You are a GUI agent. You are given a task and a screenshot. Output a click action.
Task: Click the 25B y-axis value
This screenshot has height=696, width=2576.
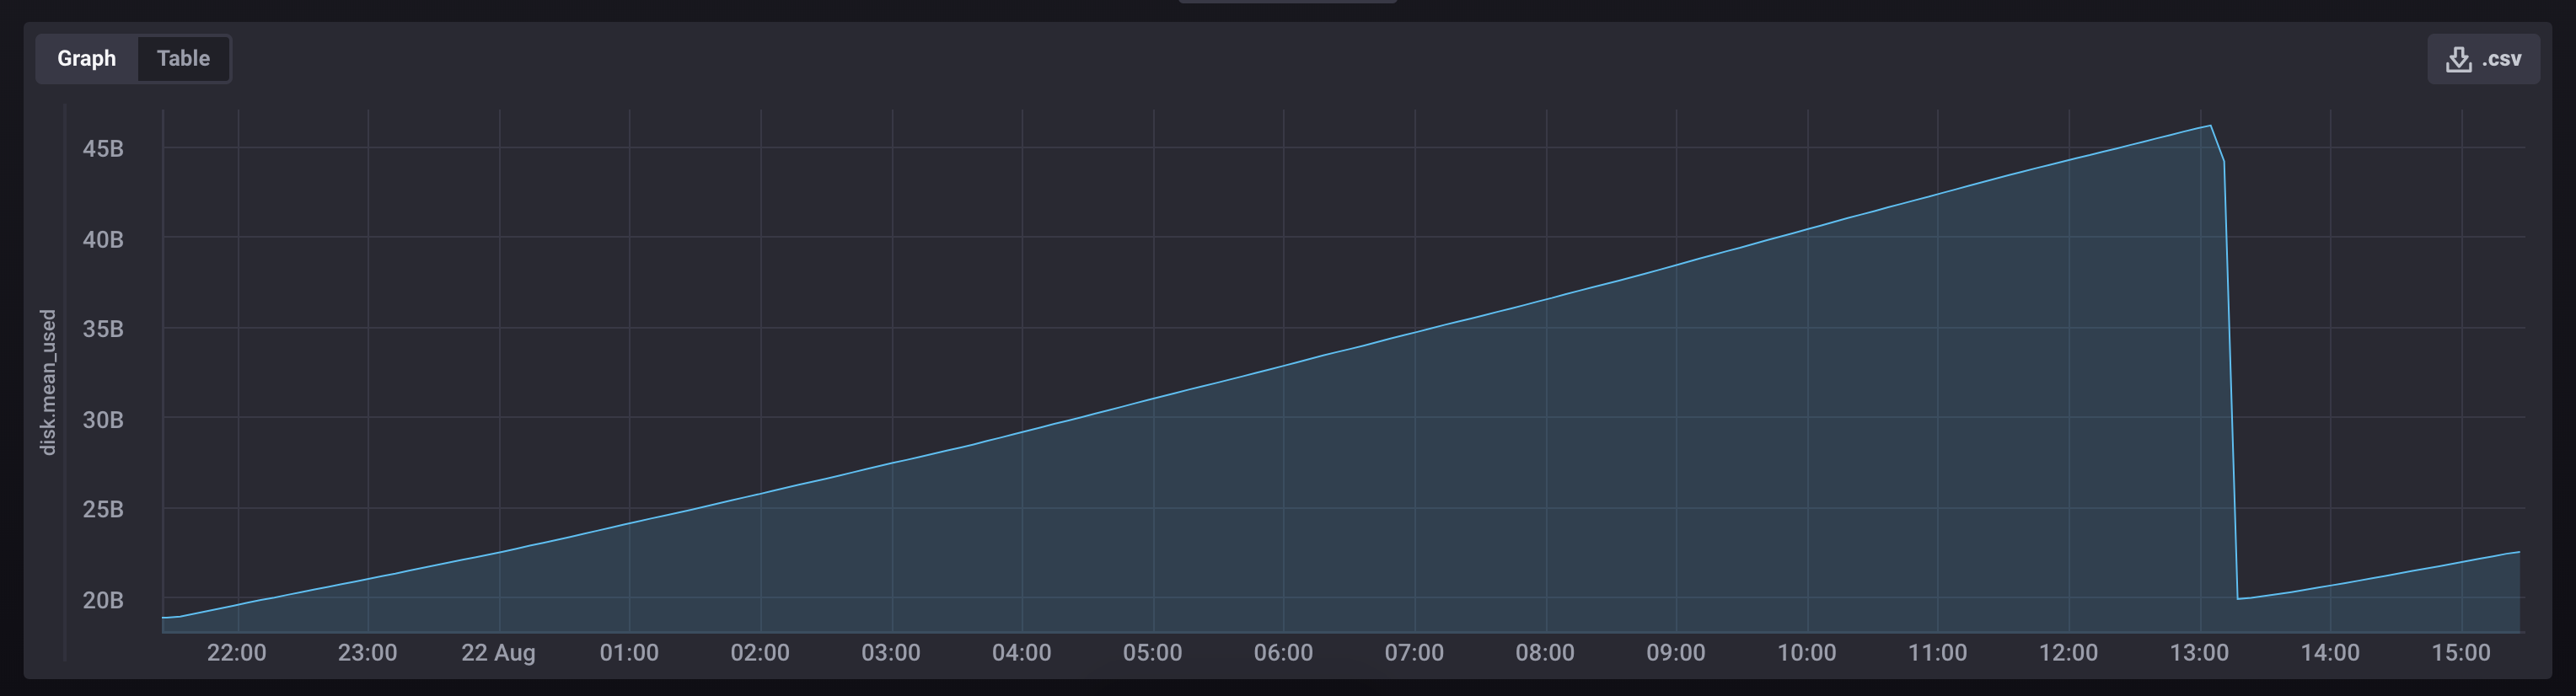click(x=103, y=509)
